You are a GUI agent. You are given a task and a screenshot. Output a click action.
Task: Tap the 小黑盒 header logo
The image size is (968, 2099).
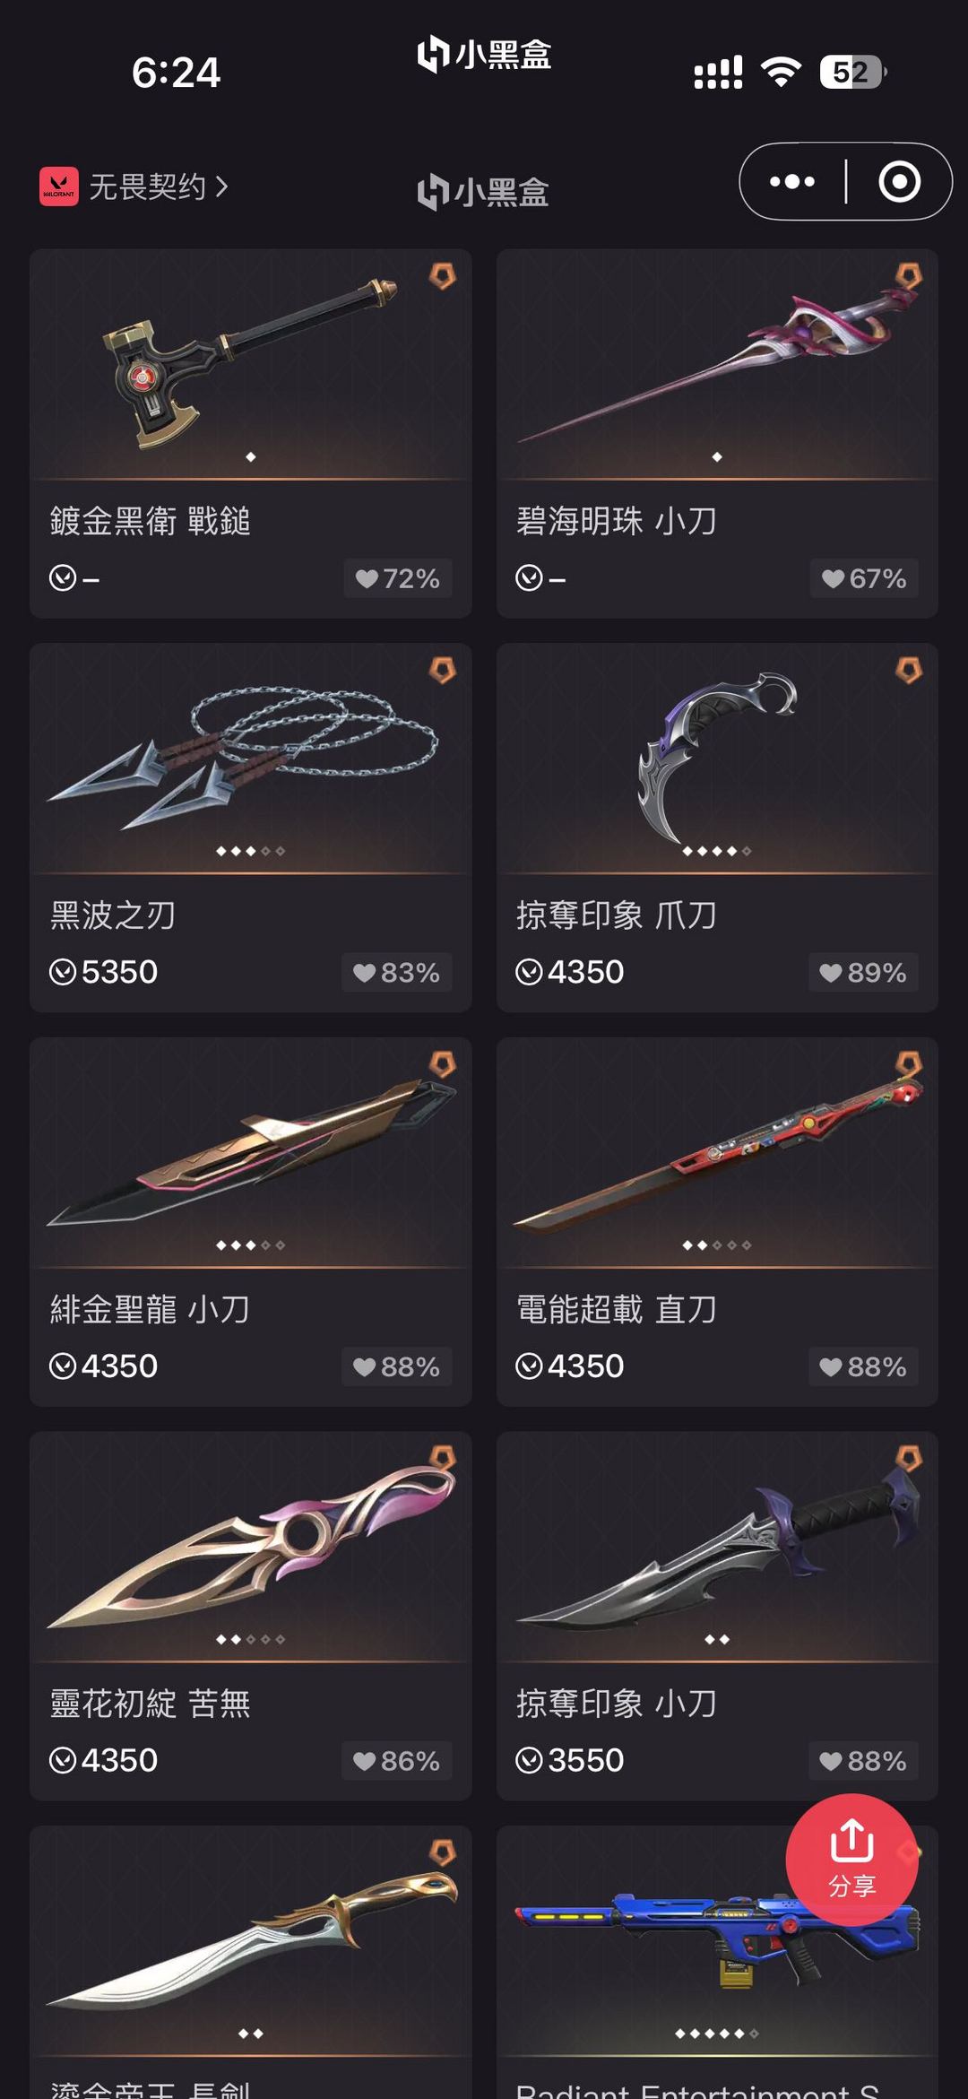tap(484, 192)
